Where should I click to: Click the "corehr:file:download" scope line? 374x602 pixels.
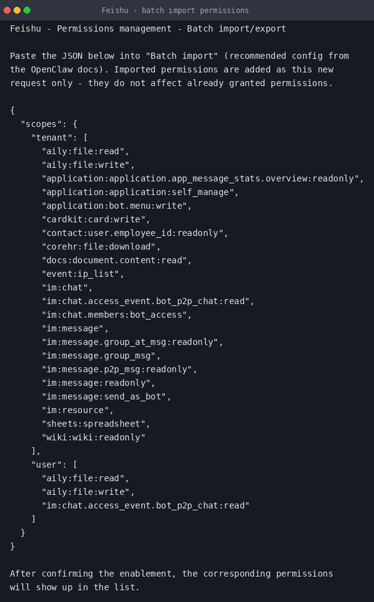click(101, 247)
